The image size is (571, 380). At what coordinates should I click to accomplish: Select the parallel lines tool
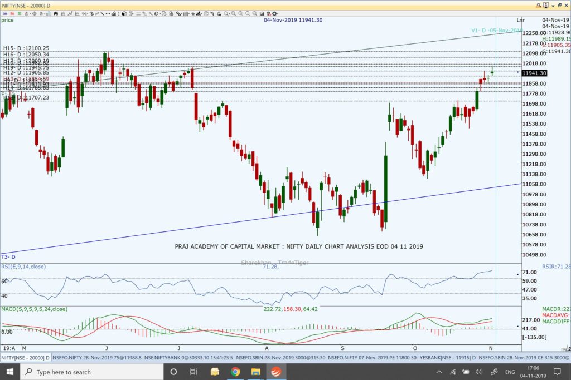[x=138, y=14]
